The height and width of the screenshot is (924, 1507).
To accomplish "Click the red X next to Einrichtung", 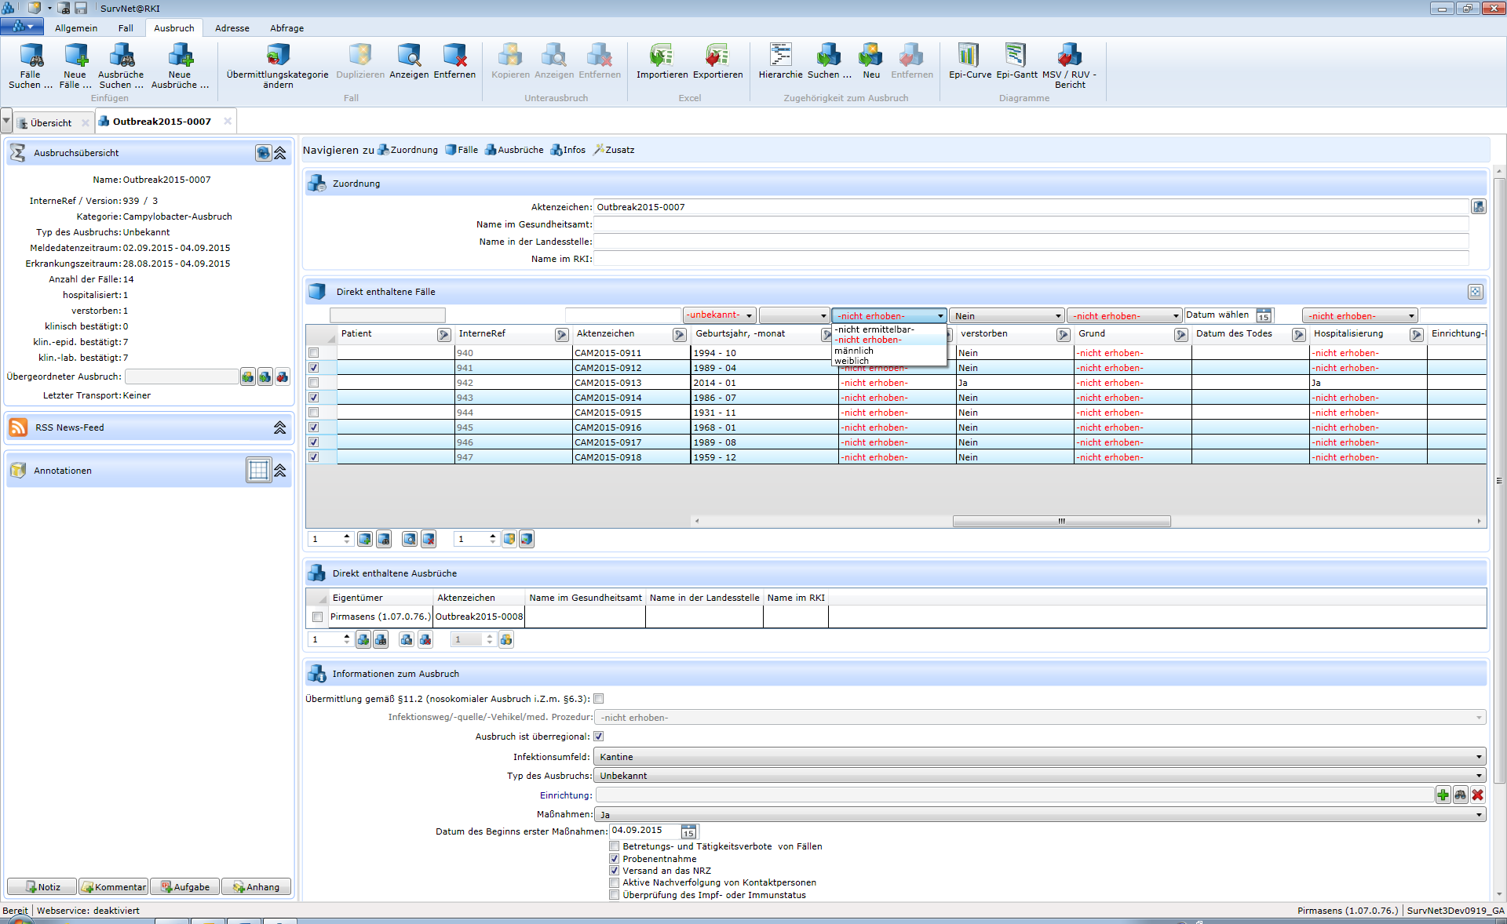I will [x=1477, y=795].
